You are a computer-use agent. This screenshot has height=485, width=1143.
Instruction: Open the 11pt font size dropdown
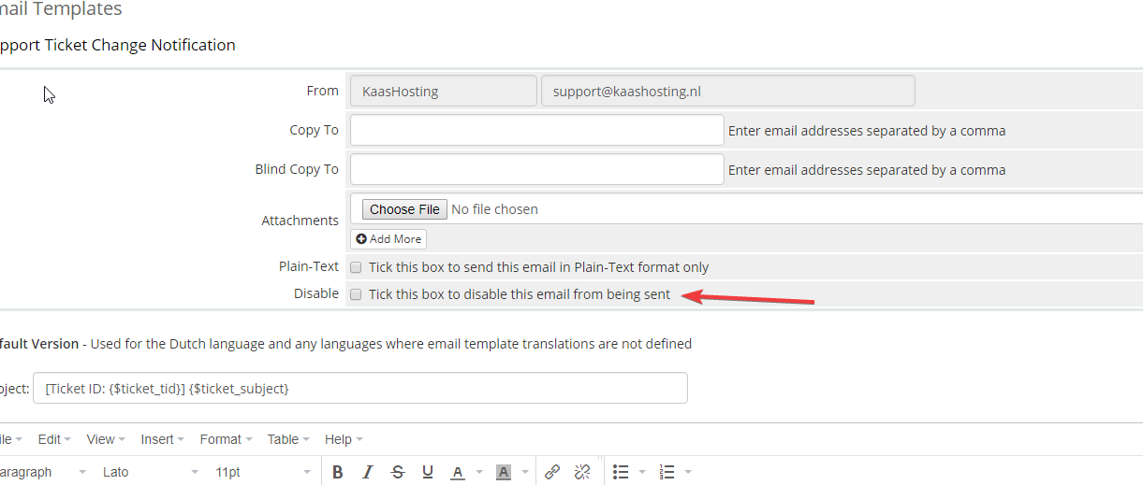(x=262, y=472)
